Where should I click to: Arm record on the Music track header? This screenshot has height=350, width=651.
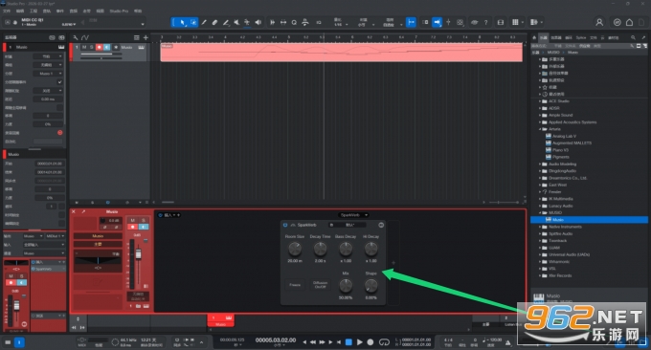click(x=100, y=47)
